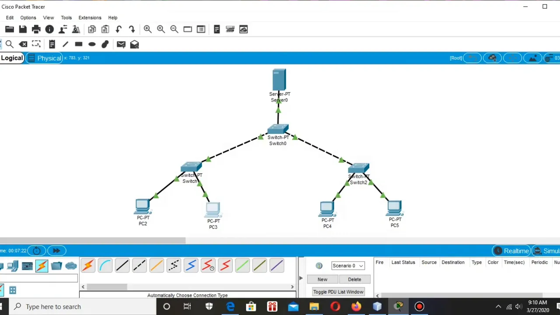560x315 pixels.
Task: Open the Windows search box
Action: [83, 307]
